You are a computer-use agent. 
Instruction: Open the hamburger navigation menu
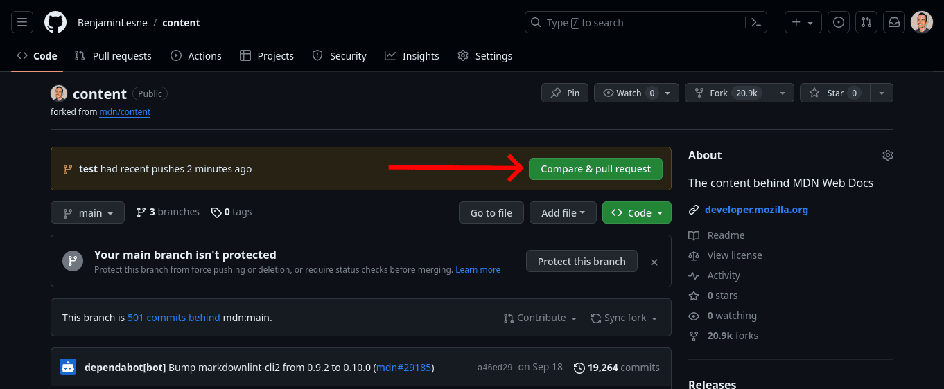(21, 22)
